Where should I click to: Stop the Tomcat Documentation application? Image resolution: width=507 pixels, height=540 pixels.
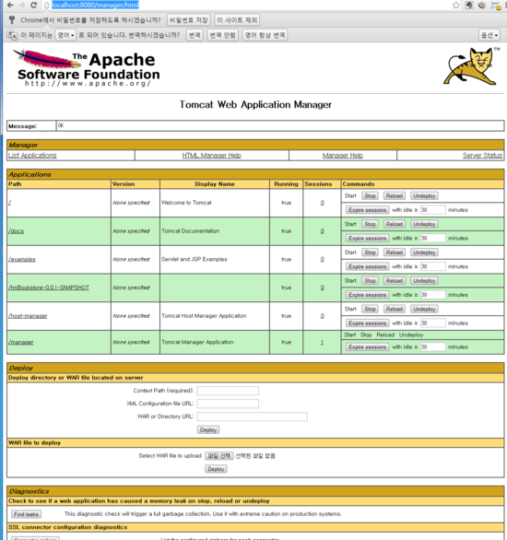(370, 224)
